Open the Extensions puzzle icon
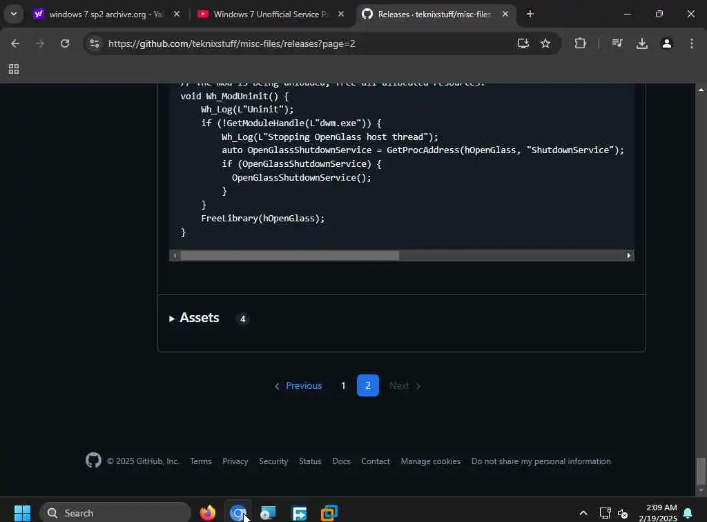The height and width of the screenshot is (522, 707). (x=580, y=43)
